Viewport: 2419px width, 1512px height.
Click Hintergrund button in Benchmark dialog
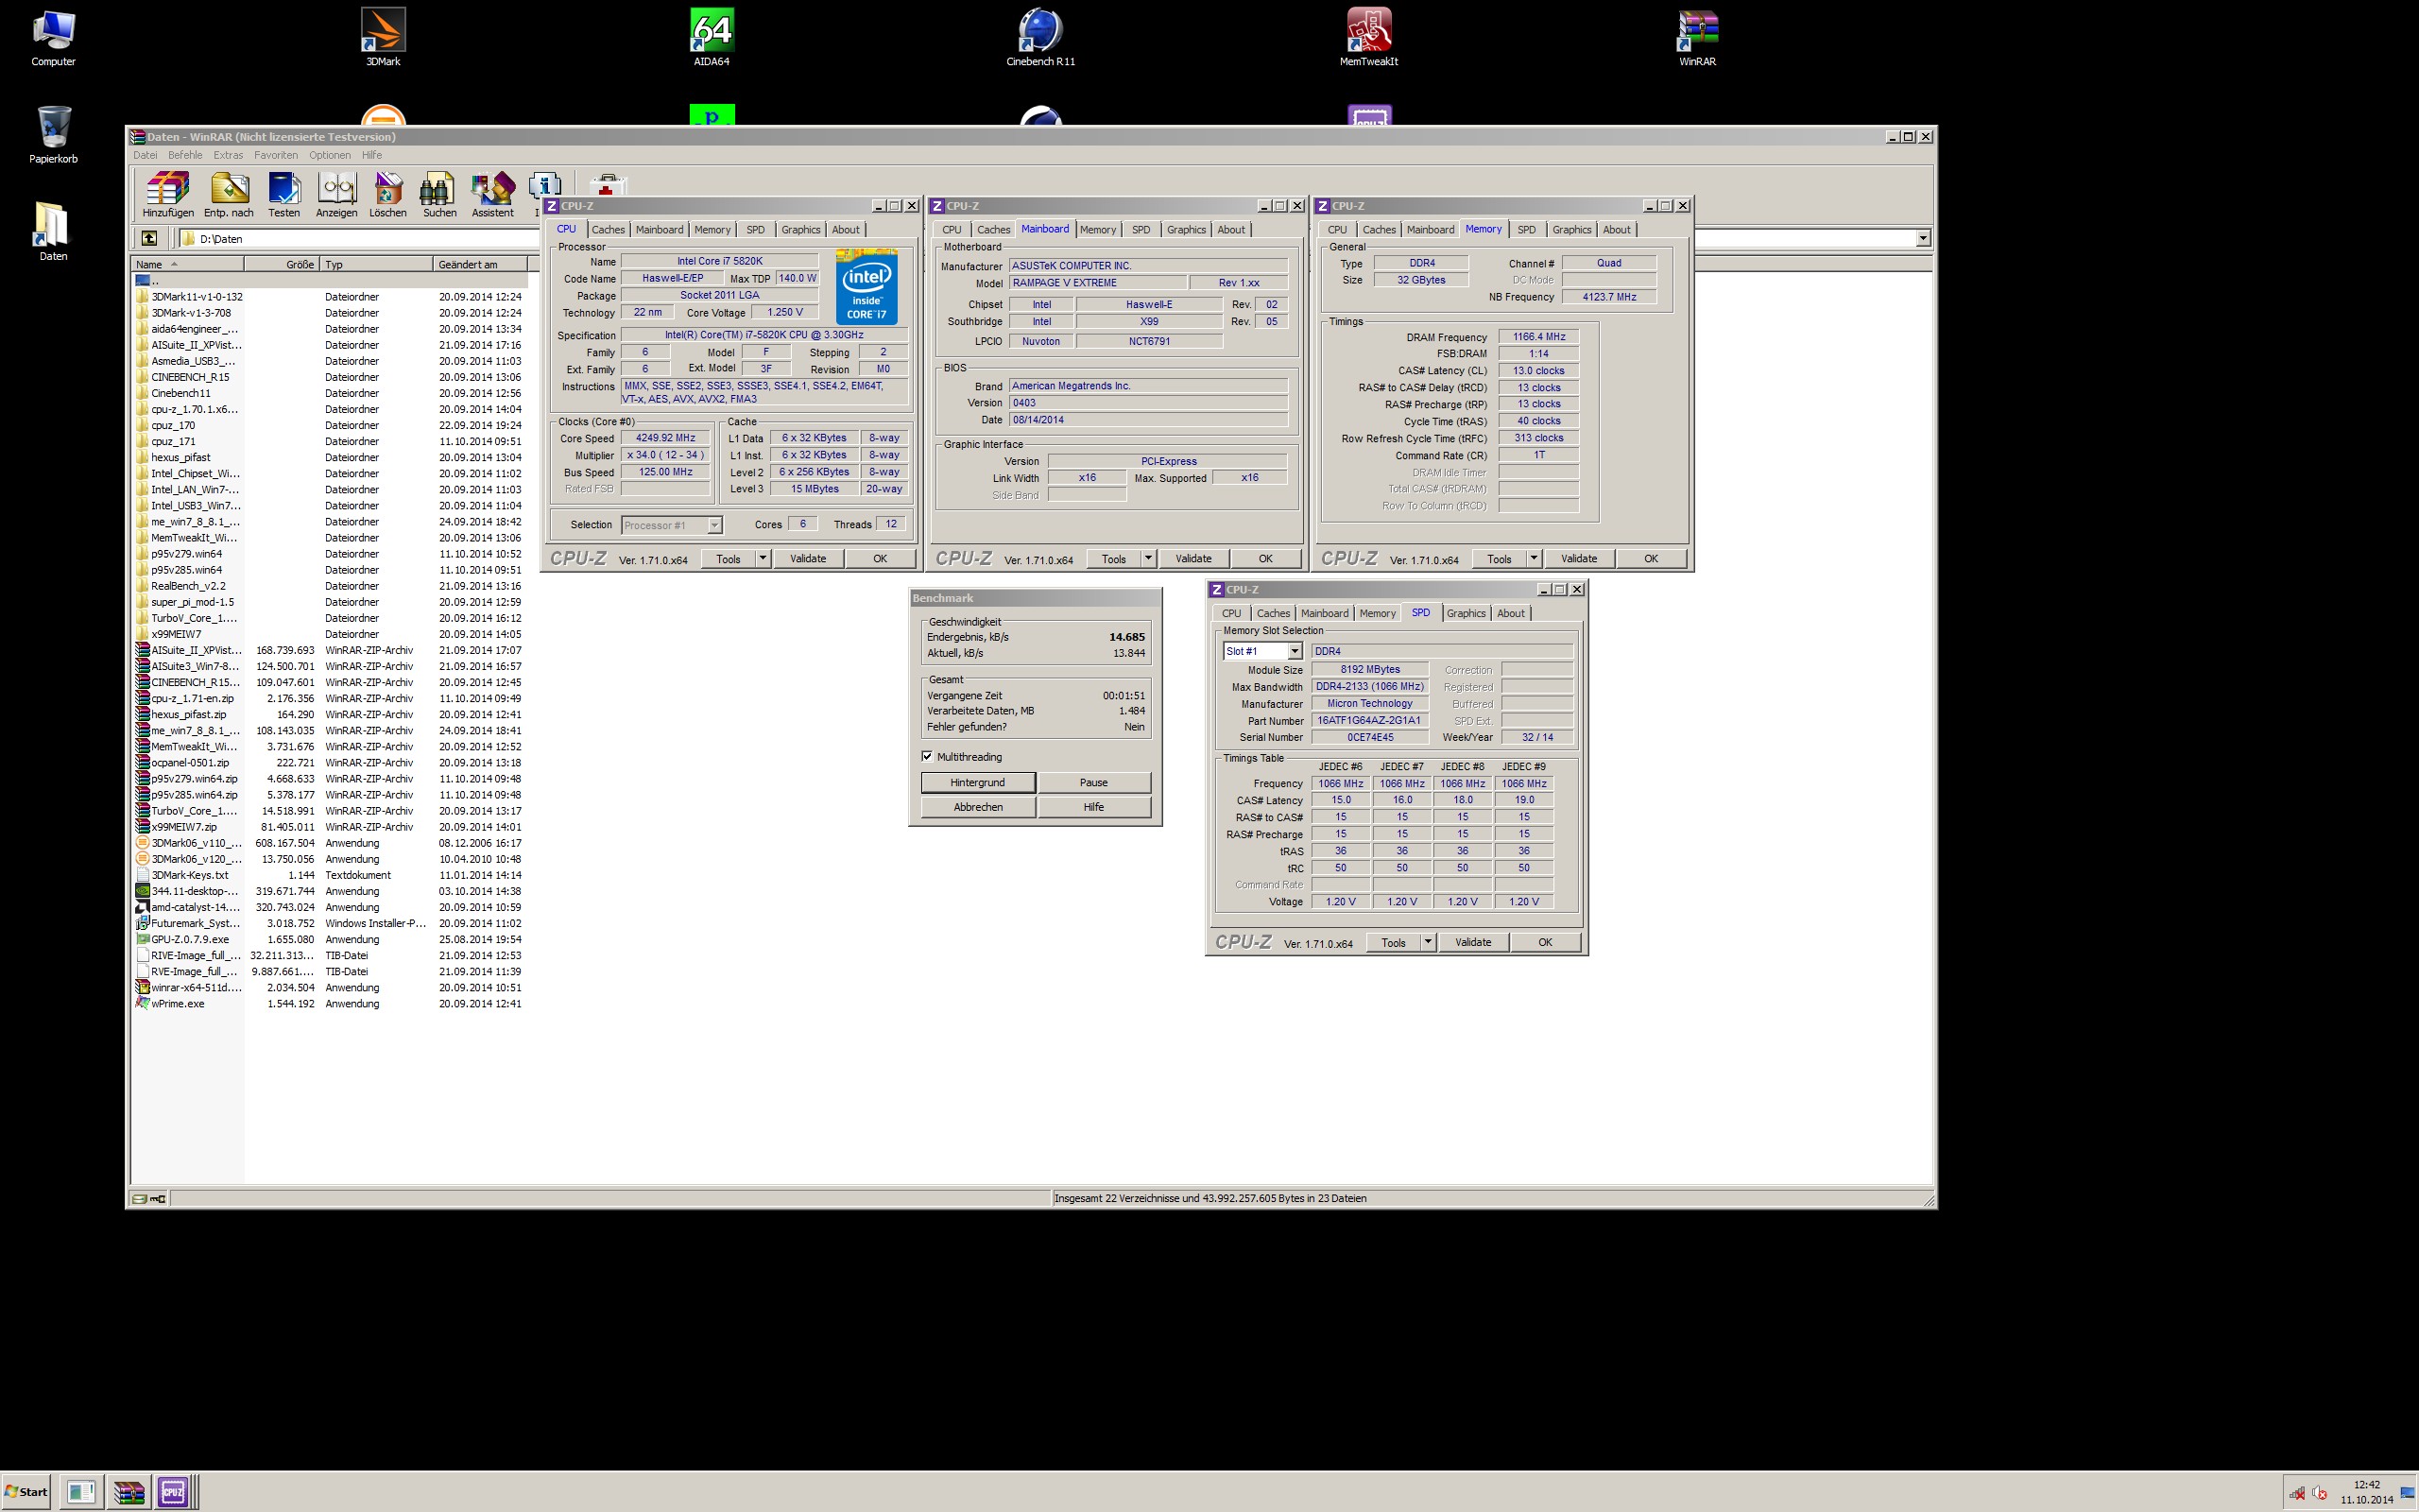978,782
